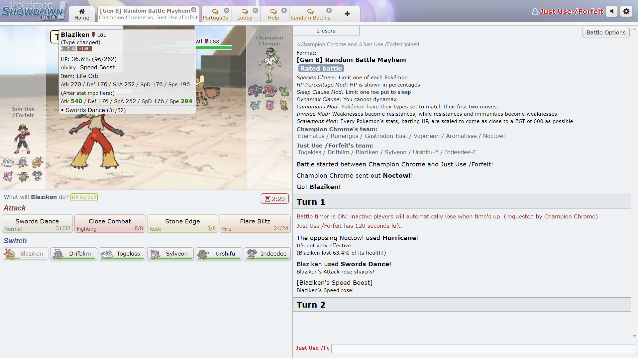Click Blaziken's female gender icon in tooltip
Viewport: 638px width, 358px height.
(x=93, y=34)
